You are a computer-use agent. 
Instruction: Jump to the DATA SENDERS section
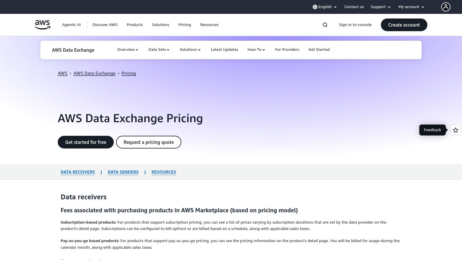[x=123, y=172]
